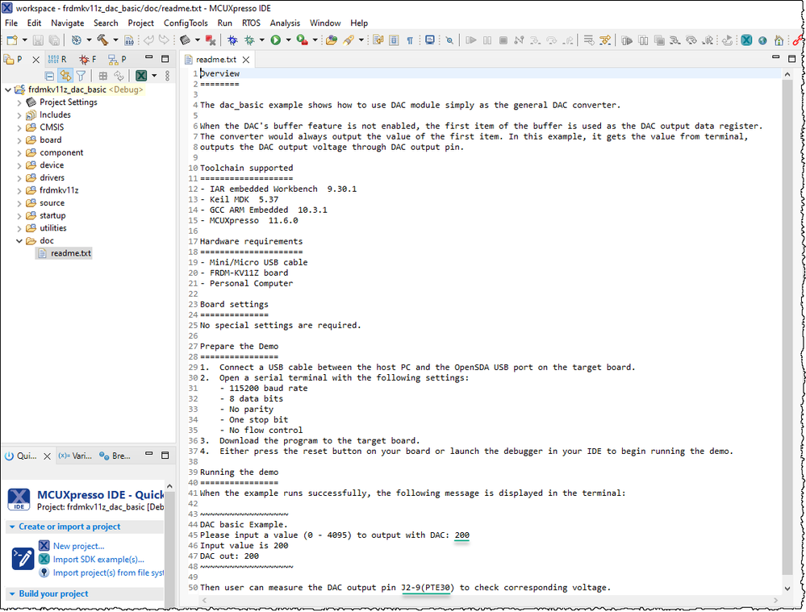
Task: Click the Open Type folder icon
Action: tap(332, 40)
